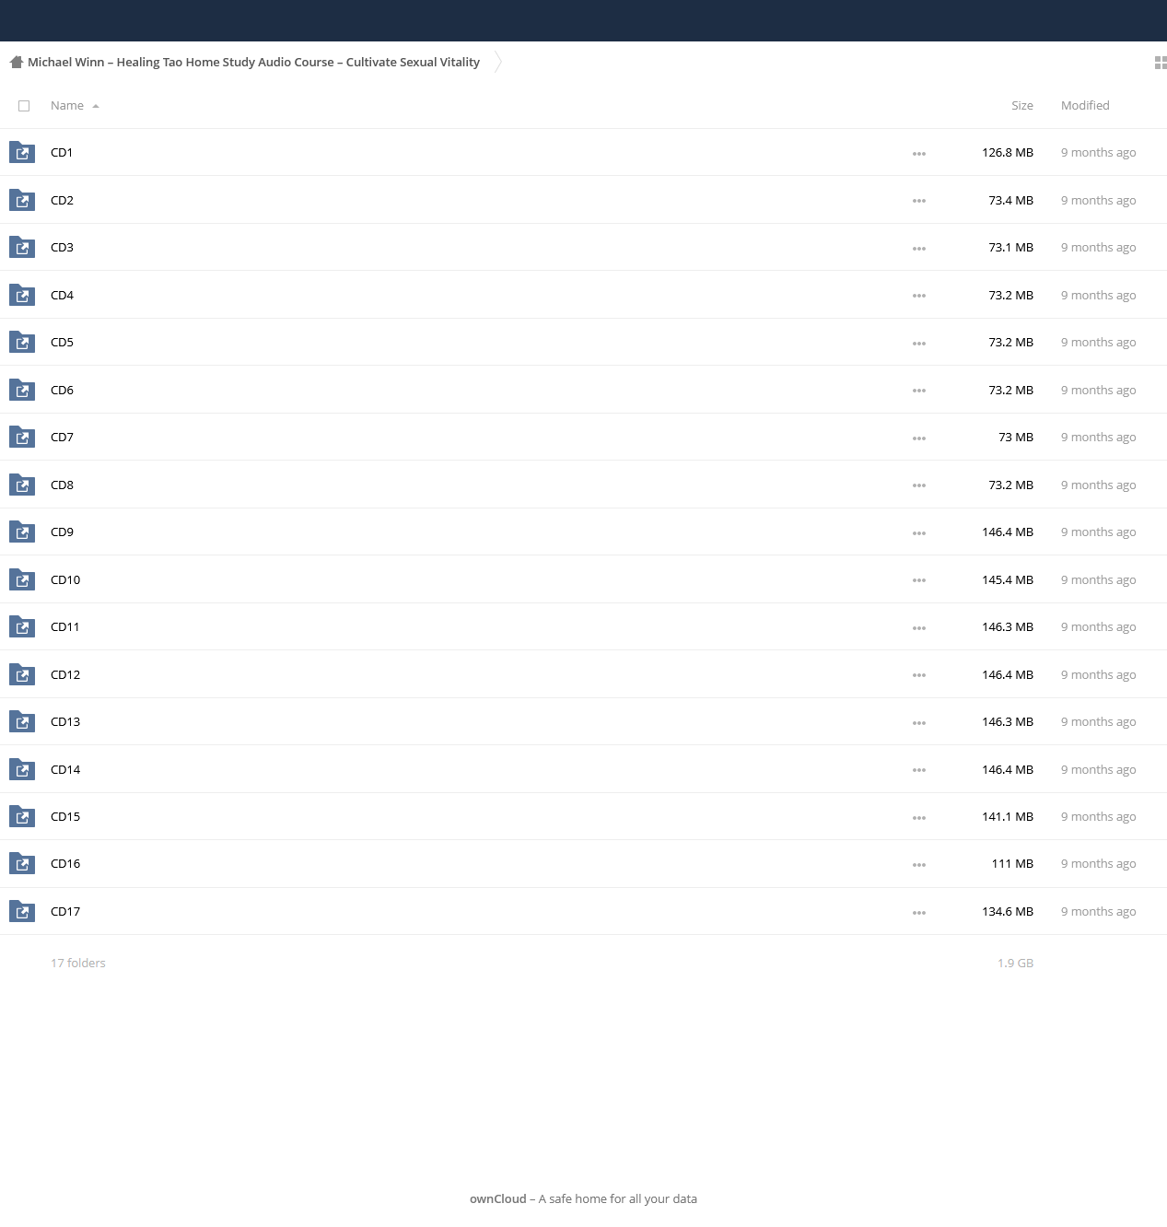This screenshot has height=1227, width=1167.
Task: Open the CD15 folder name
Action: pos(65,817)
